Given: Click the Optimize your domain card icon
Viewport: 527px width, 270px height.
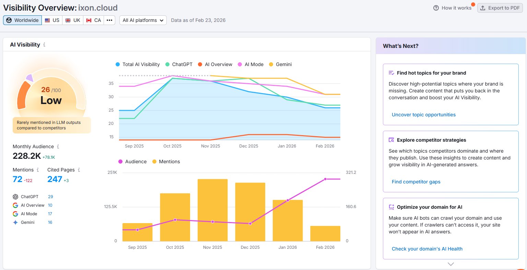Looking at the screenshot, I should [391, 207].
